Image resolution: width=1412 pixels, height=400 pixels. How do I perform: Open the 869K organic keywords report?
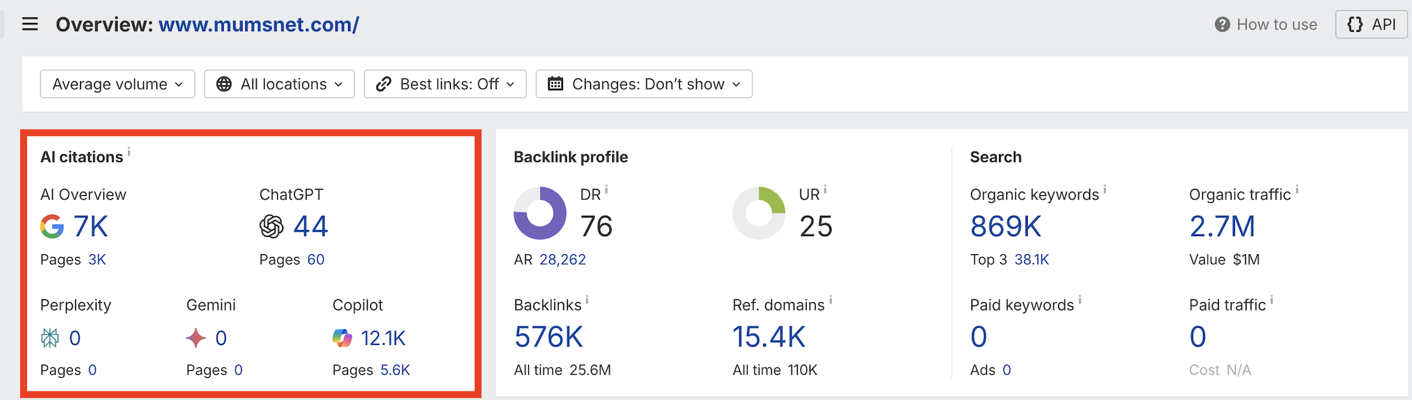click(x=1005, y=226)
